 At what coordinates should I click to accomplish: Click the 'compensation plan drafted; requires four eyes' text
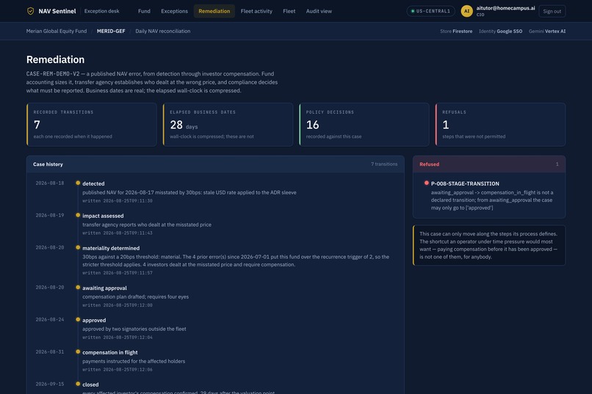(x=136, y=296)
